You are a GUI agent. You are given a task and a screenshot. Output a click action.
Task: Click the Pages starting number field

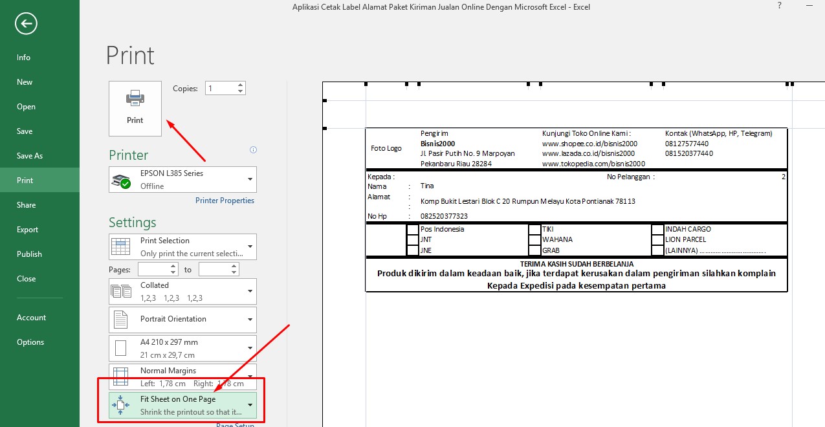tap(155, 268)
